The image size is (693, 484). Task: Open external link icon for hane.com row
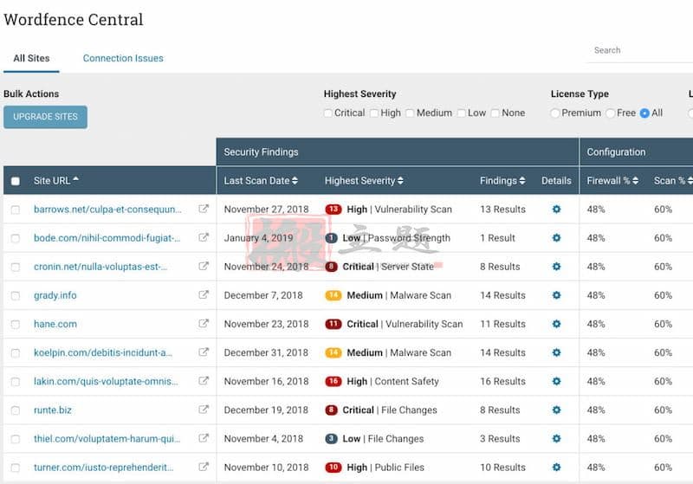(204, 324)
